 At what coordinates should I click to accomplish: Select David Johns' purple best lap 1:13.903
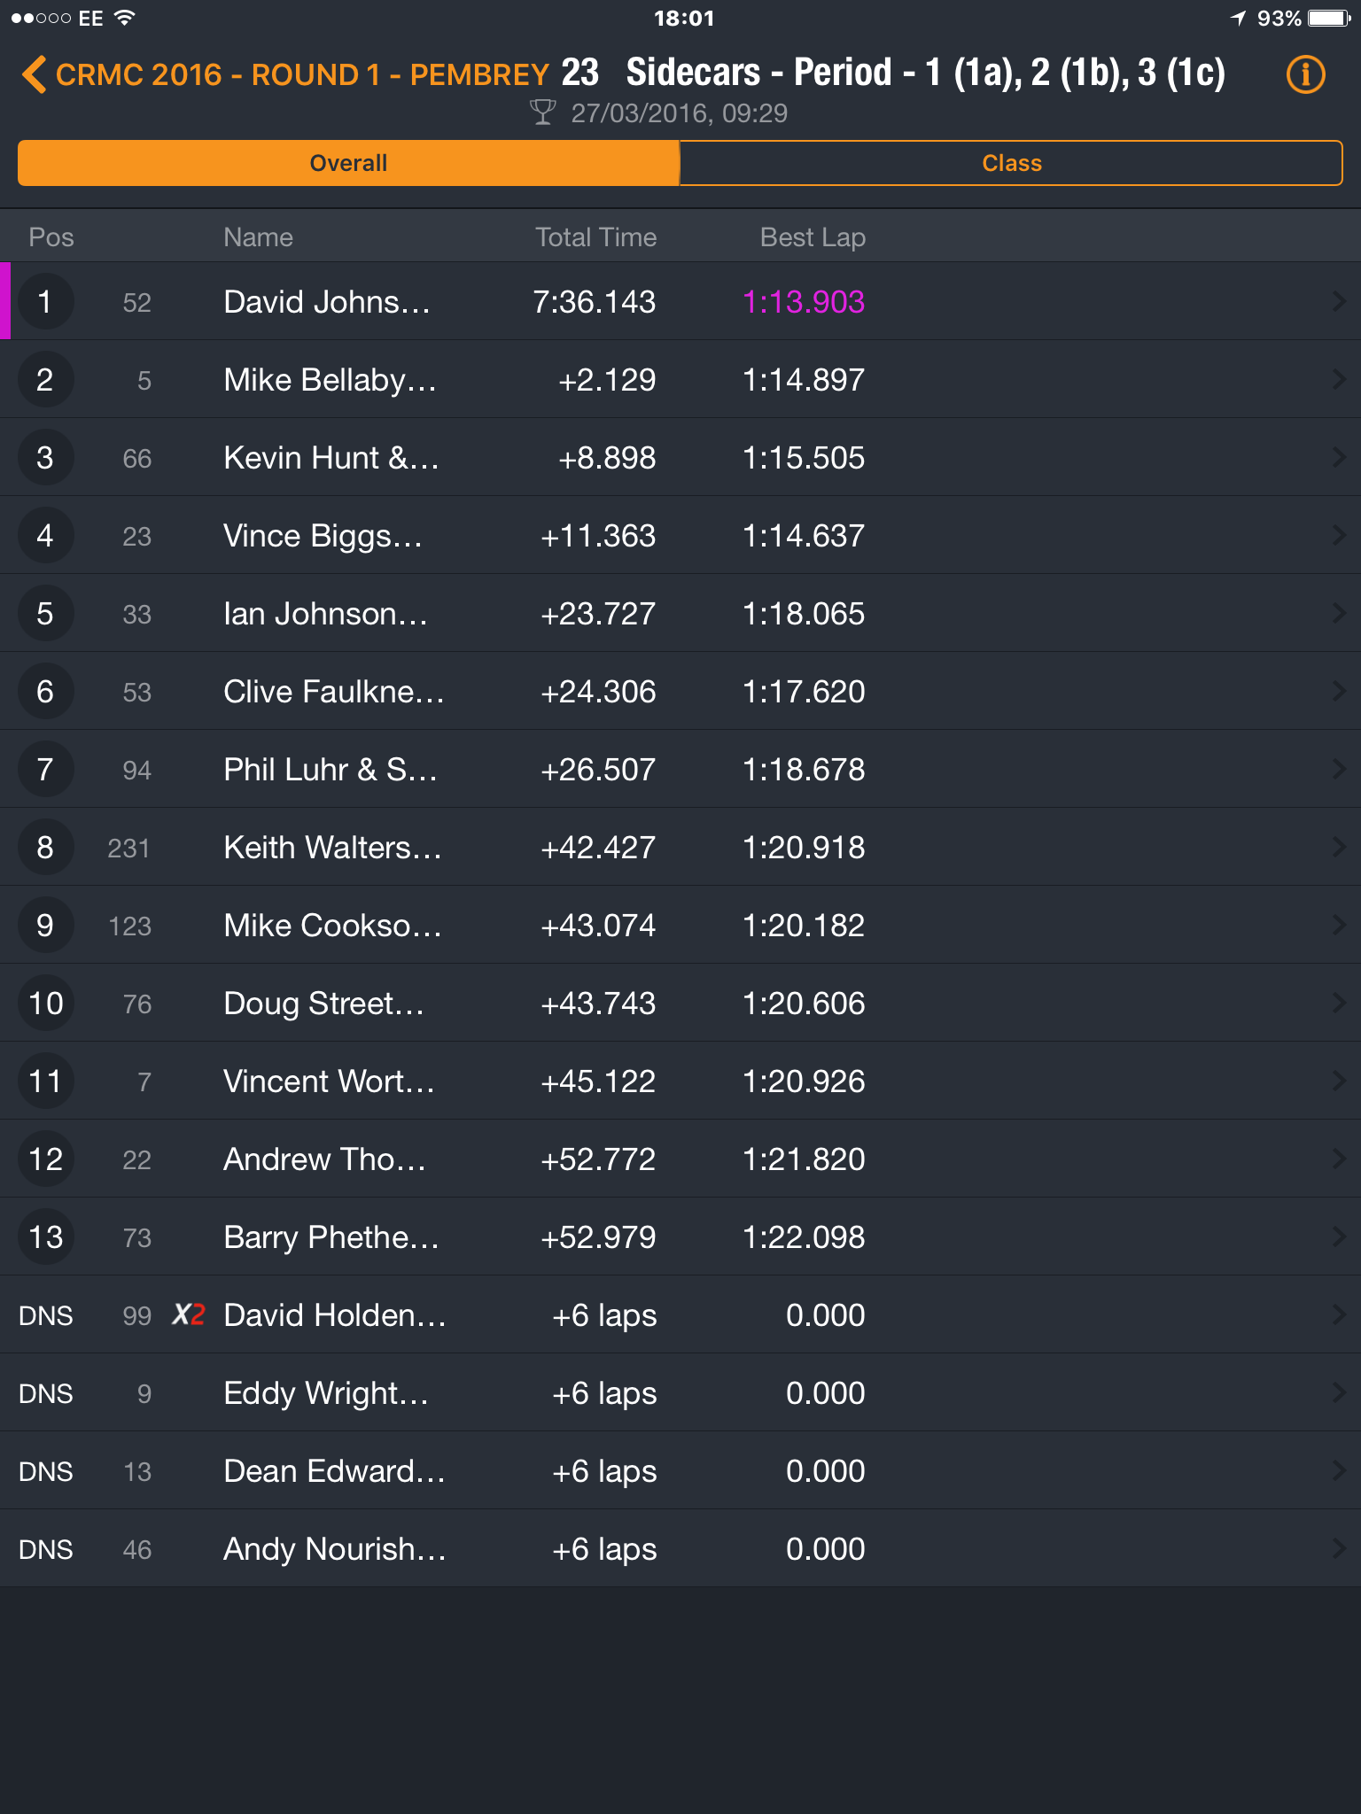tap(804, 302)
